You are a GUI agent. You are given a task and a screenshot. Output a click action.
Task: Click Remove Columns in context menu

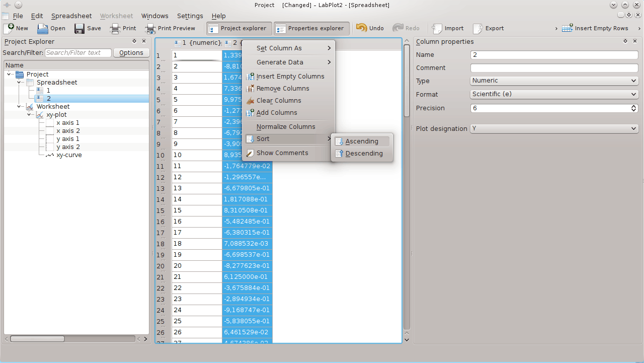pyautogui.click(x=282, y=89)
